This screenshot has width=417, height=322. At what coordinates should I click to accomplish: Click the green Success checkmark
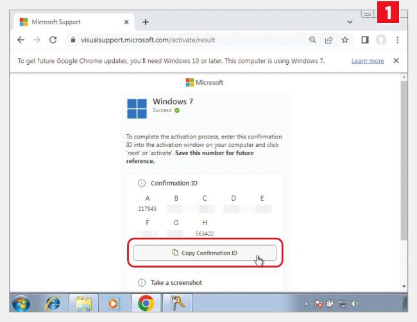click(177, 110)
